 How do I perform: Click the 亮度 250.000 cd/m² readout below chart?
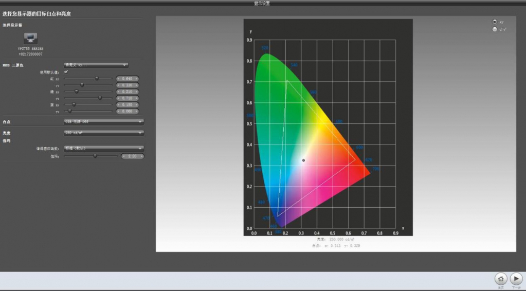[336, 240]
